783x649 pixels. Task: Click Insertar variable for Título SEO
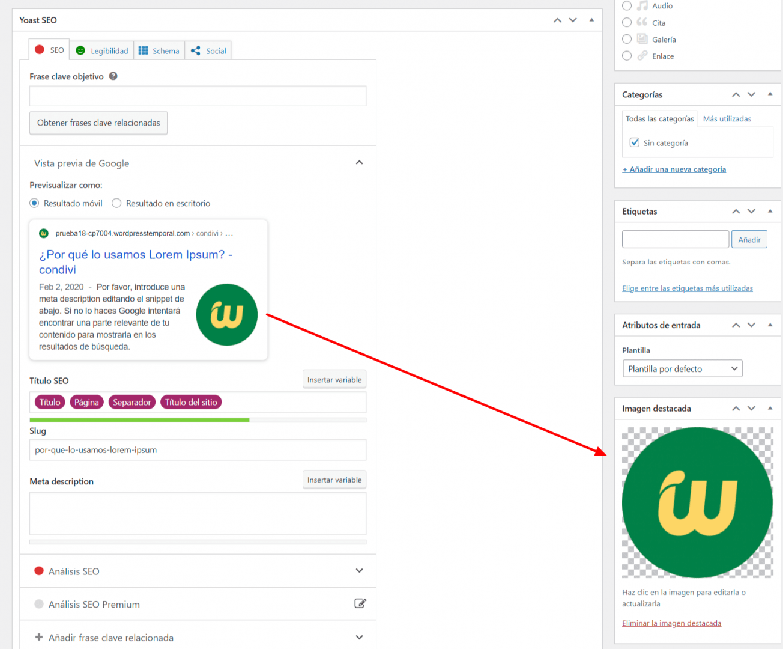(x=334, y=380)
